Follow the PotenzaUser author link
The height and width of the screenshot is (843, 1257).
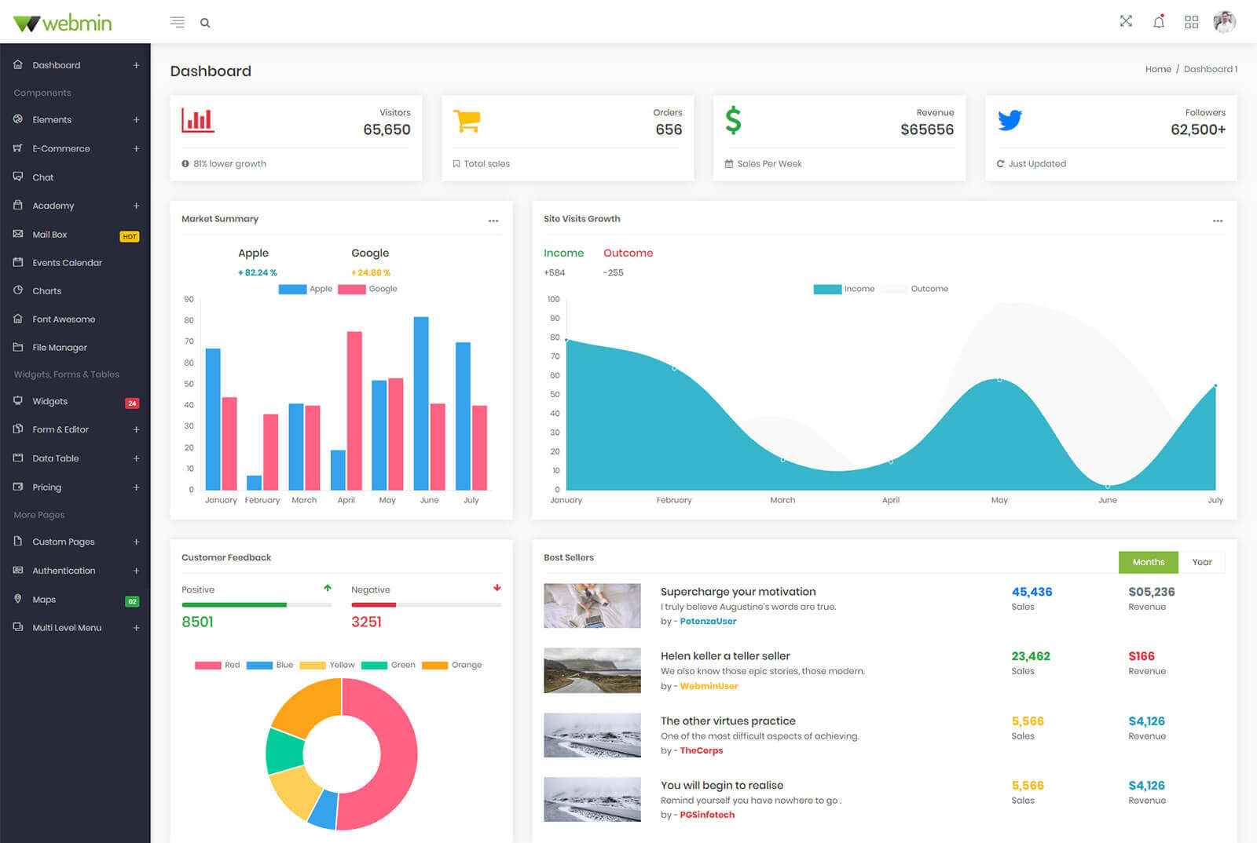708,621
